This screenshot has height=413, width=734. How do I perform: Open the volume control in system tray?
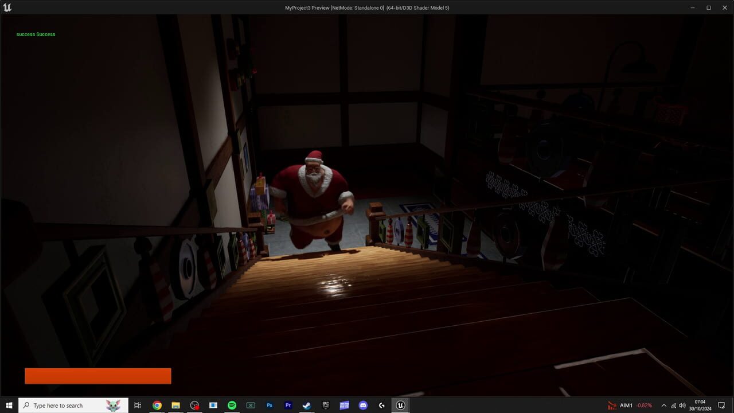tap(684, 406)
